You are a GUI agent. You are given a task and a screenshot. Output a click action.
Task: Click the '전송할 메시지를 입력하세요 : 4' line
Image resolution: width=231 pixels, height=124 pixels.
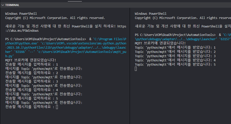pos(32,90)
